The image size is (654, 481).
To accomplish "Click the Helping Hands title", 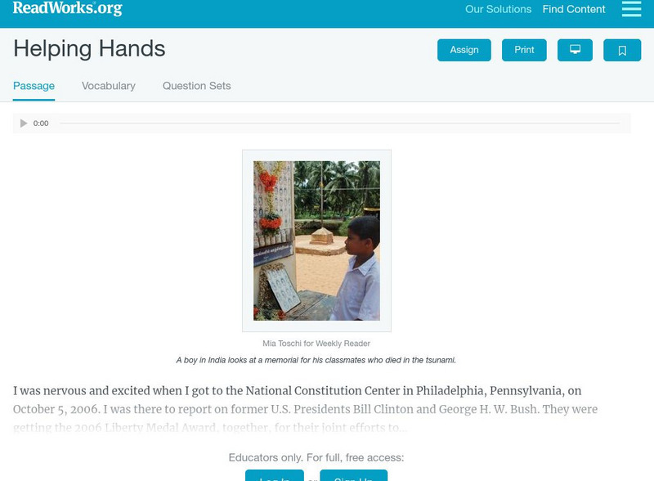I will (x=89, y=48).
